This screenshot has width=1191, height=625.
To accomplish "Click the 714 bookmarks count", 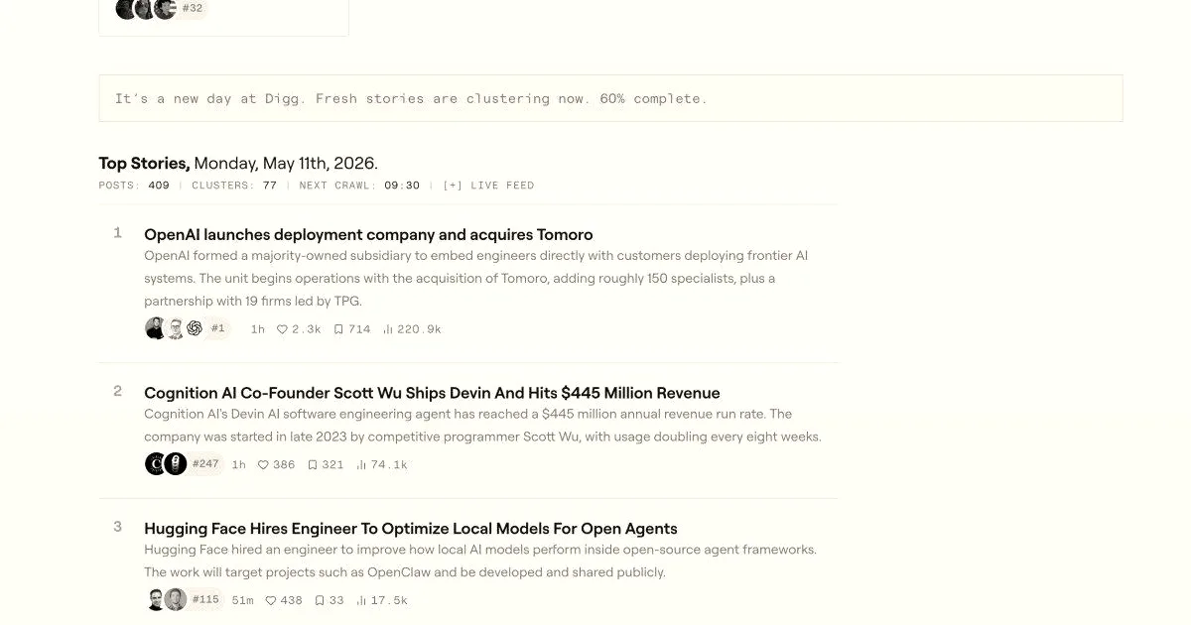I will tap(359, 329).
